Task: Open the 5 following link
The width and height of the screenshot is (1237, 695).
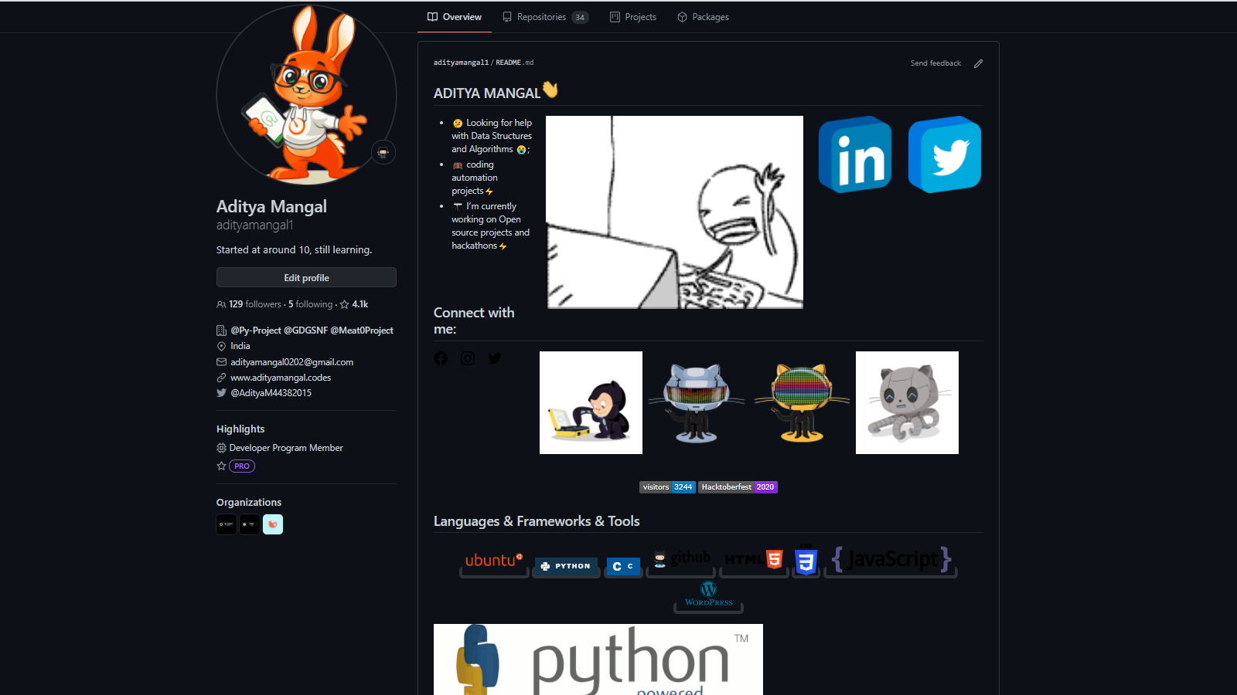Action: click(x=310, y=304)
